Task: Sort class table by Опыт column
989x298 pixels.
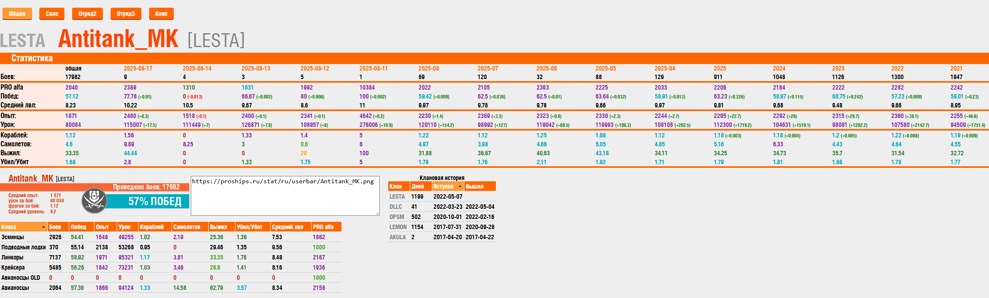Action: pos(105,227)
